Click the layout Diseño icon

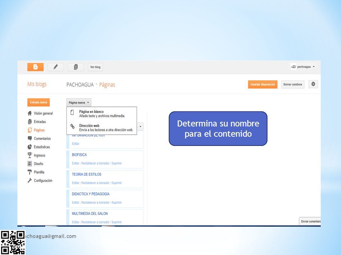[x=30, y=164]
